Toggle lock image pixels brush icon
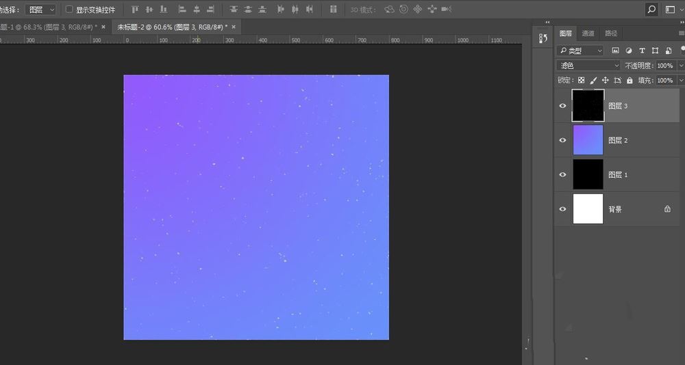The width and height of the screenshot is (685, 365). [593, 80]
